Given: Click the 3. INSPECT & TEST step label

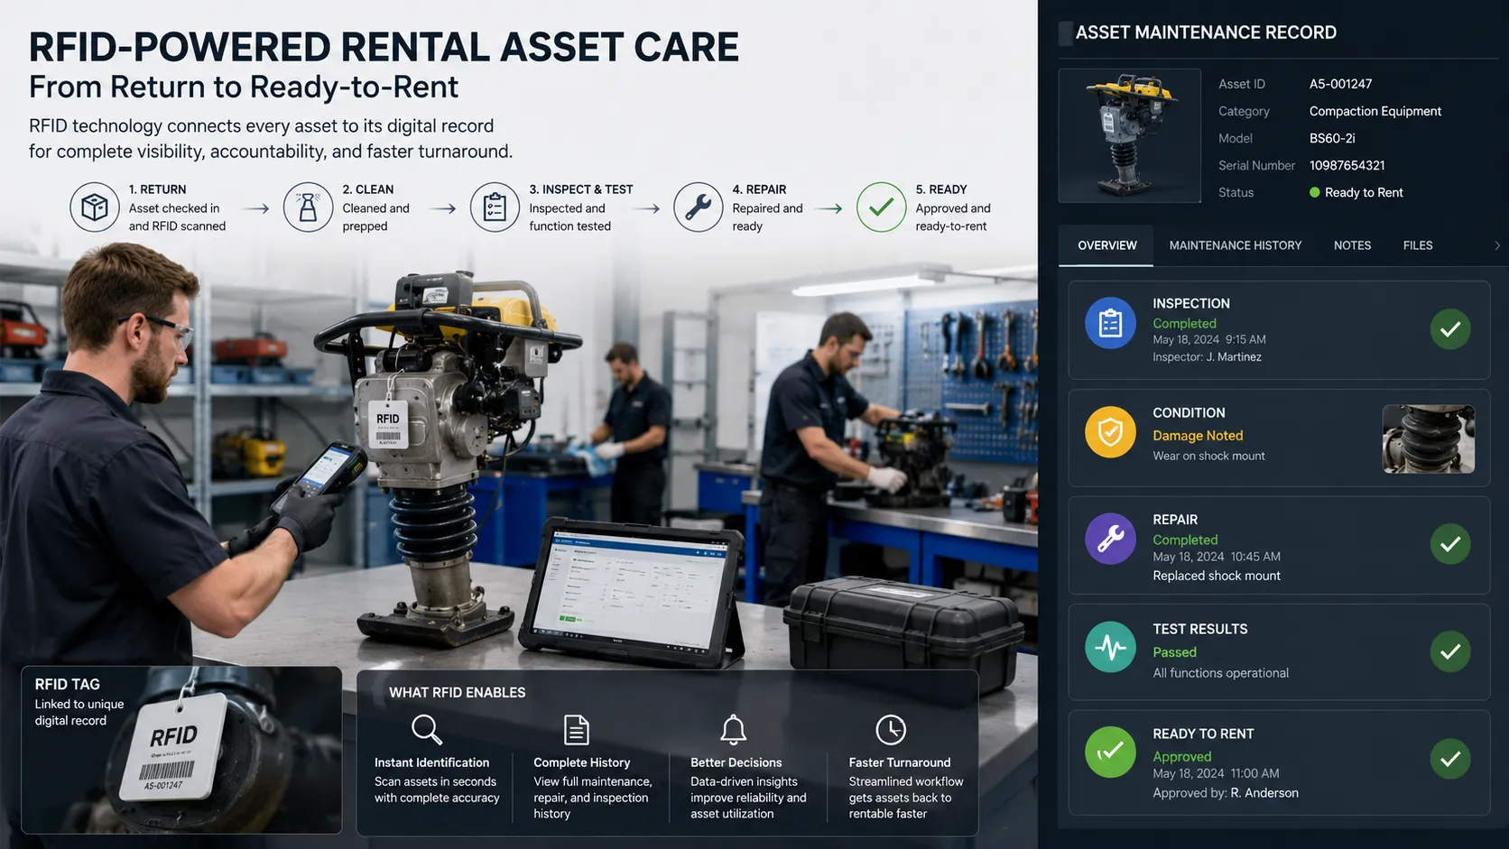Looking at the screenshot, I should [580, 189].
